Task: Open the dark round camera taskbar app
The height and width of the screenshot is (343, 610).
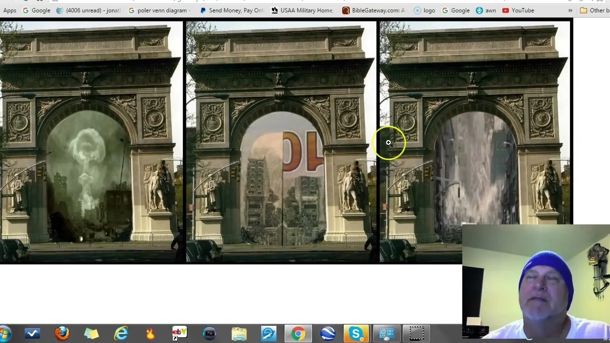Action: [x=210, y=333]
